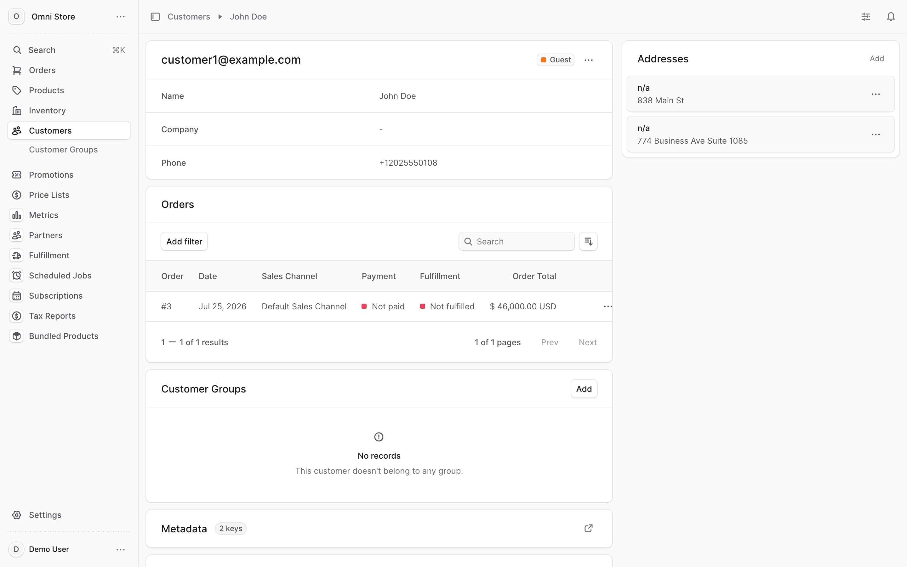Toggle the sidebar collapse icon
The height and width of the screenshot is (567, 907).
click(155, 16)
